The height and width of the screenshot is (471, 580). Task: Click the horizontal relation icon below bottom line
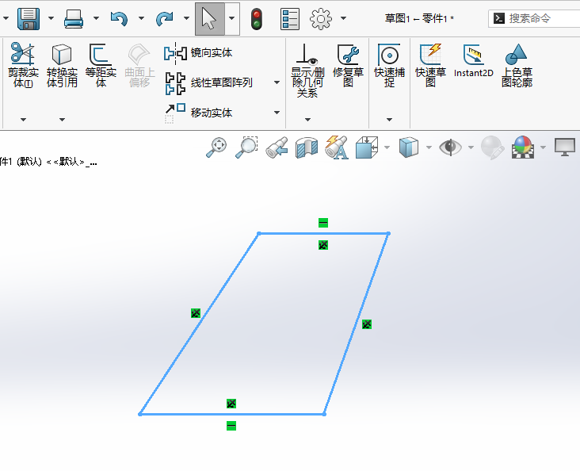coord(231,426)
